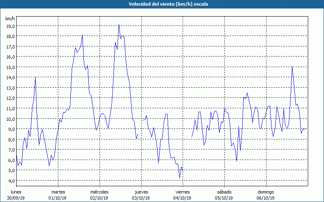The width and height of the screenshot is (324, 202).
Task: Click the '03/10/19' date label
Action: click(141, 198)
